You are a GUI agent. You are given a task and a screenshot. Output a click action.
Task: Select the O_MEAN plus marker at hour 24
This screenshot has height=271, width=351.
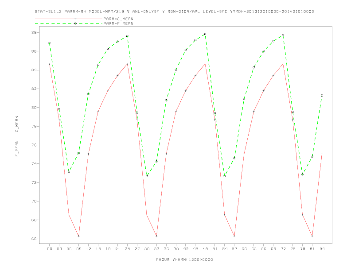point(127,64)
